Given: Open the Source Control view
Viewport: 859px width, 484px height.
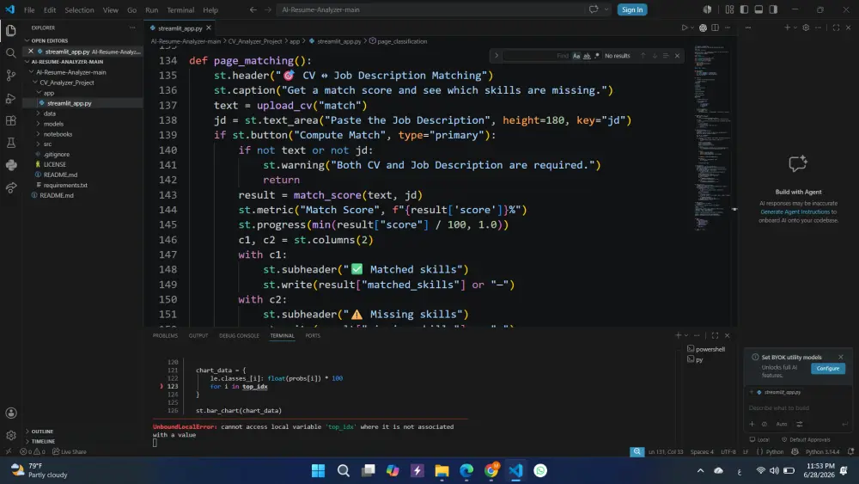Looking at the screenshot, I should 10,75.
